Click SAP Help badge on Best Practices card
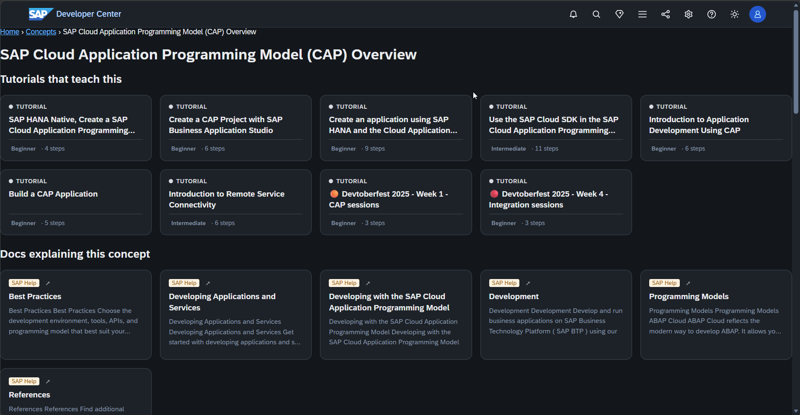 [x=24, y=283]
